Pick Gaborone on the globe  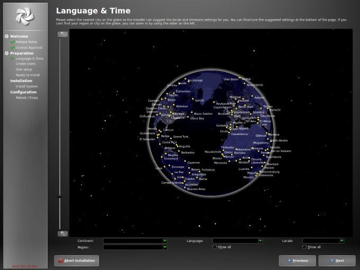(266, 175)
